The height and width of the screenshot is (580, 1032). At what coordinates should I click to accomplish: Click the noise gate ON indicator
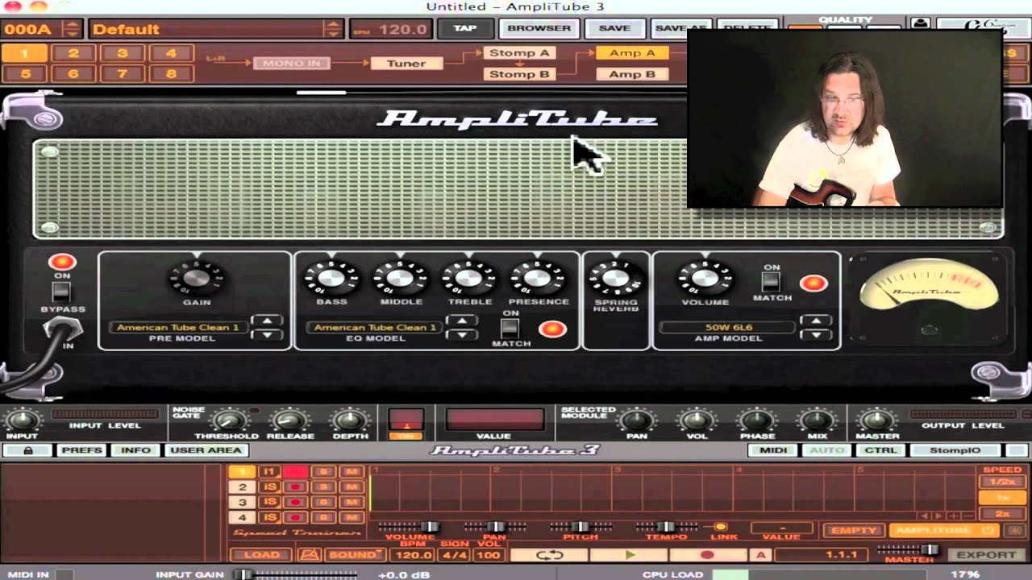point(406,436)
